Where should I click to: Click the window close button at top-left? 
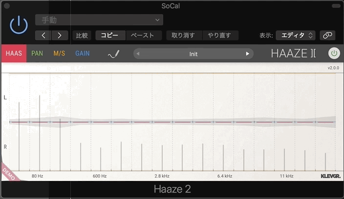pyautogui.click(x=7, y=6)
